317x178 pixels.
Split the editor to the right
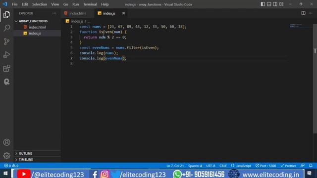(x=303, y=13)
